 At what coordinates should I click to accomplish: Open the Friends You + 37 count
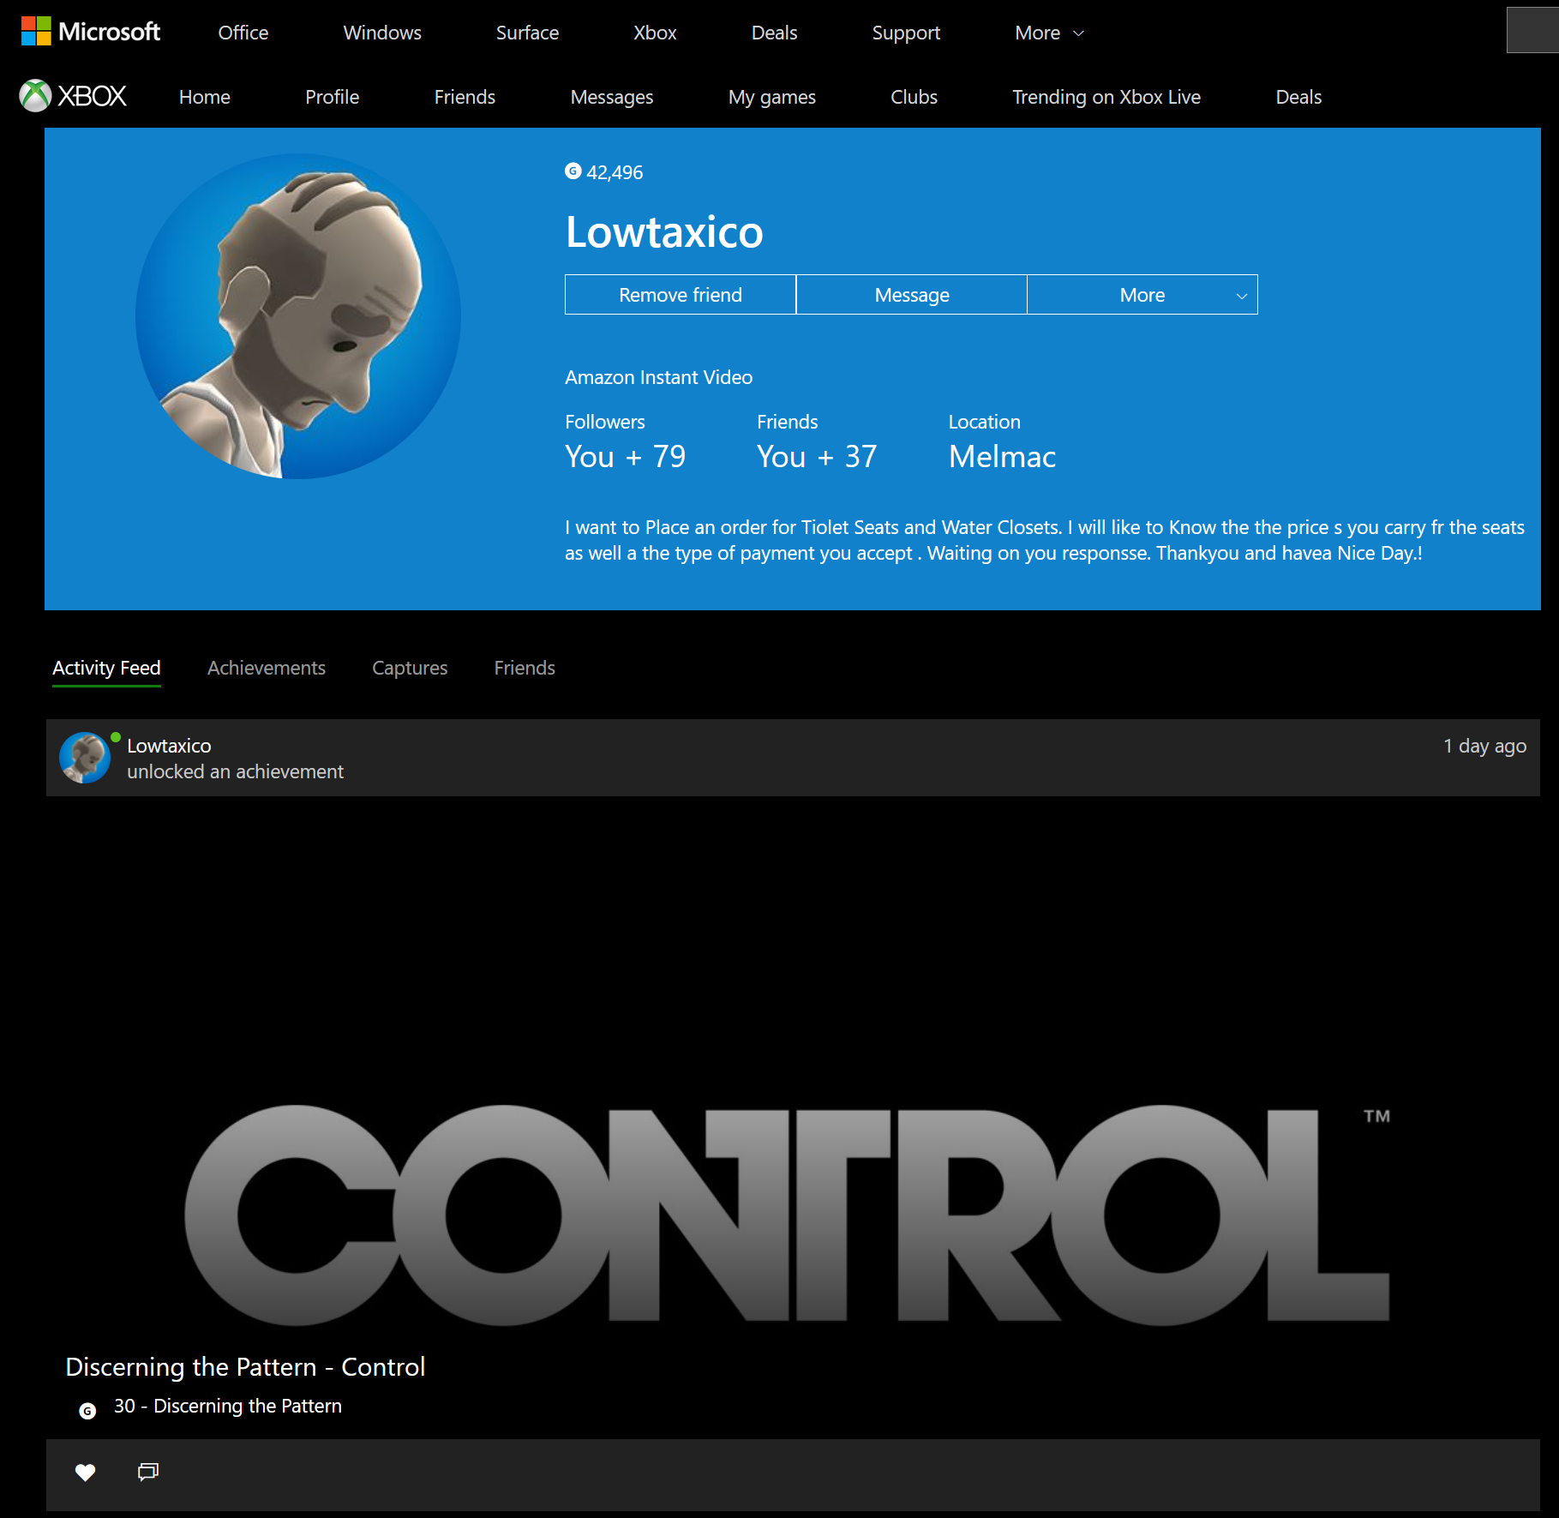click(817, 456)
